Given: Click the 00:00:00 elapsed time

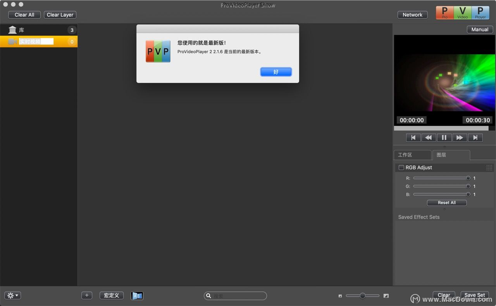Looking at the screenshot, I should click(x=412, y=120).
